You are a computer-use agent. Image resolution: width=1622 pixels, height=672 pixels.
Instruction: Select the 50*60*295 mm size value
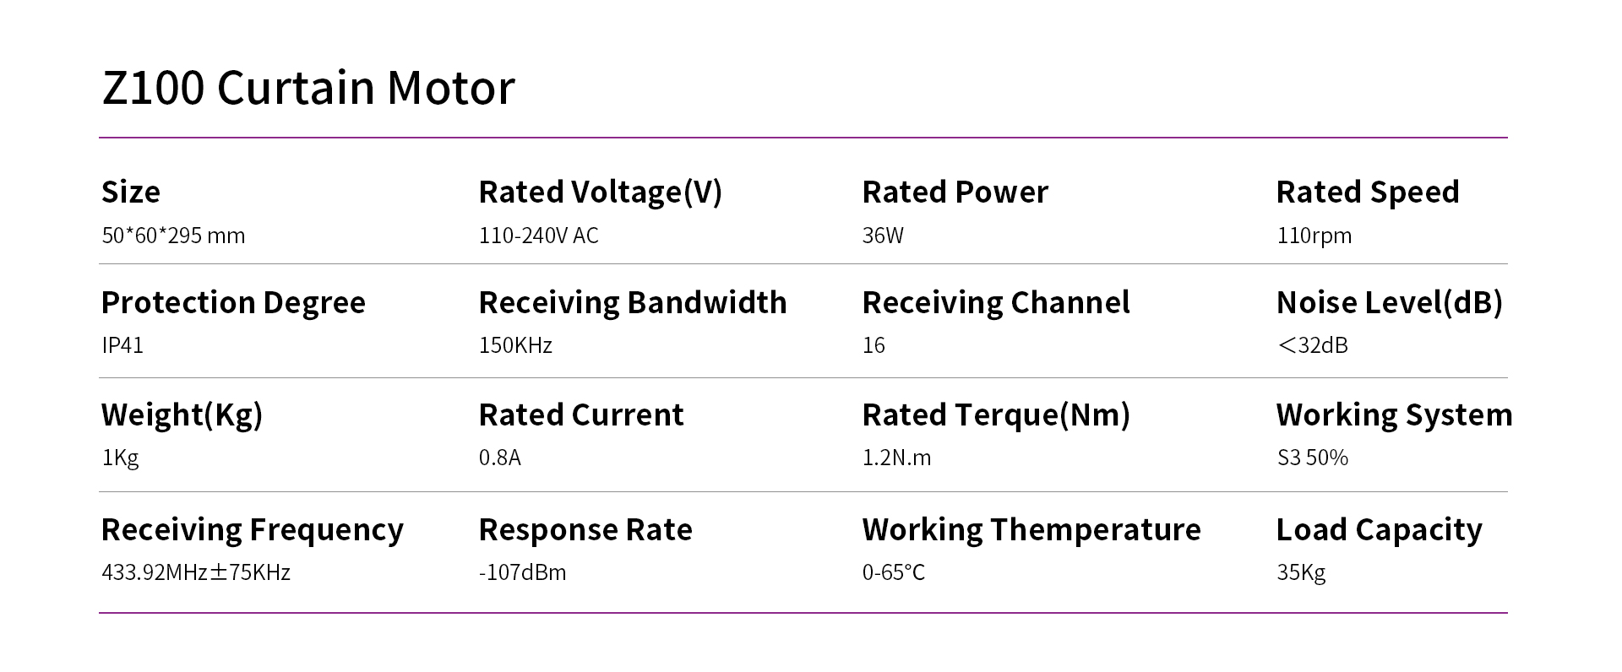pos(173,236)
